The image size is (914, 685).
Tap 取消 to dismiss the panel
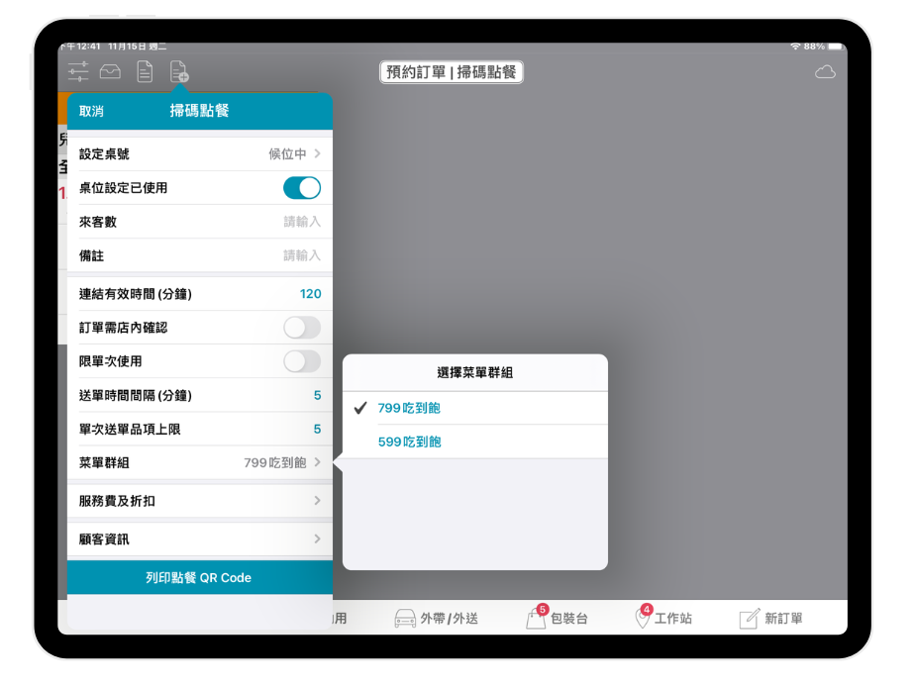[91, 112]
